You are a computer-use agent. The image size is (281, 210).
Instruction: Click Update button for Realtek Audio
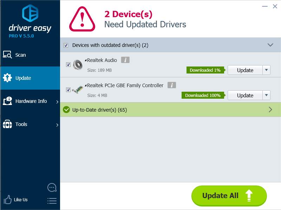pyautogui.click(x=245, y=70)
